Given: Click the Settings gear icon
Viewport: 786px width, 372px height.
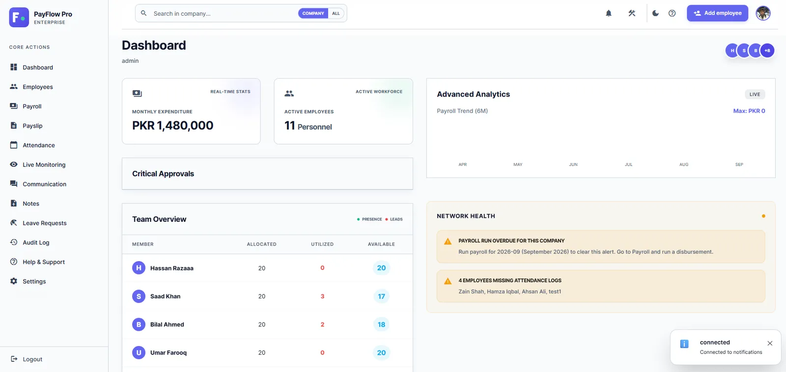Looking at the screenshot, I should pyautogui.click(x=14, y=281).
